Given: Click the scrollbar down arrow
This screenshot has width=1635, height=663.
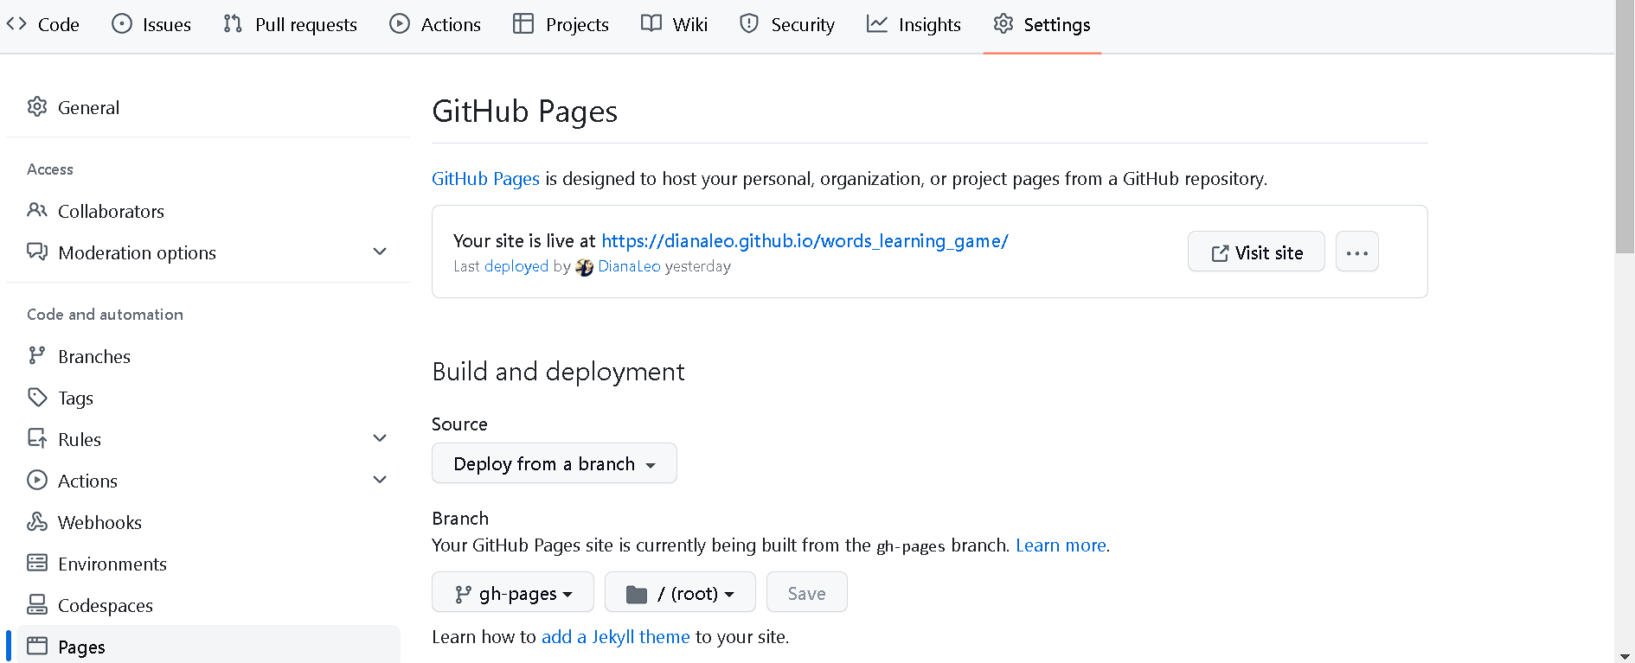Looking at the screenshot, I should coord(1625,656).
